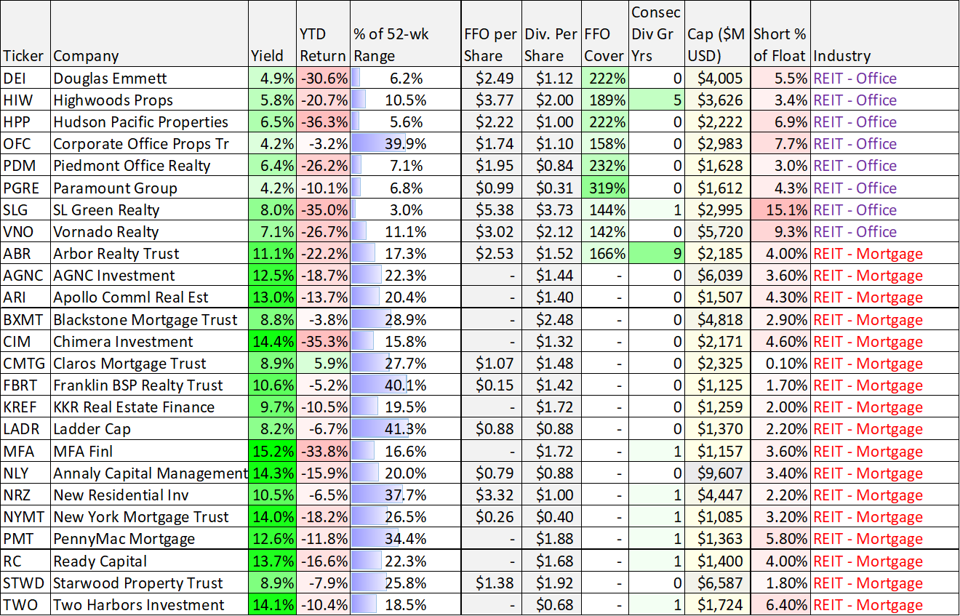Select the Starwood Property Trust cell
The height and width of the screenshot is (616, 960).
click(149, 583)
